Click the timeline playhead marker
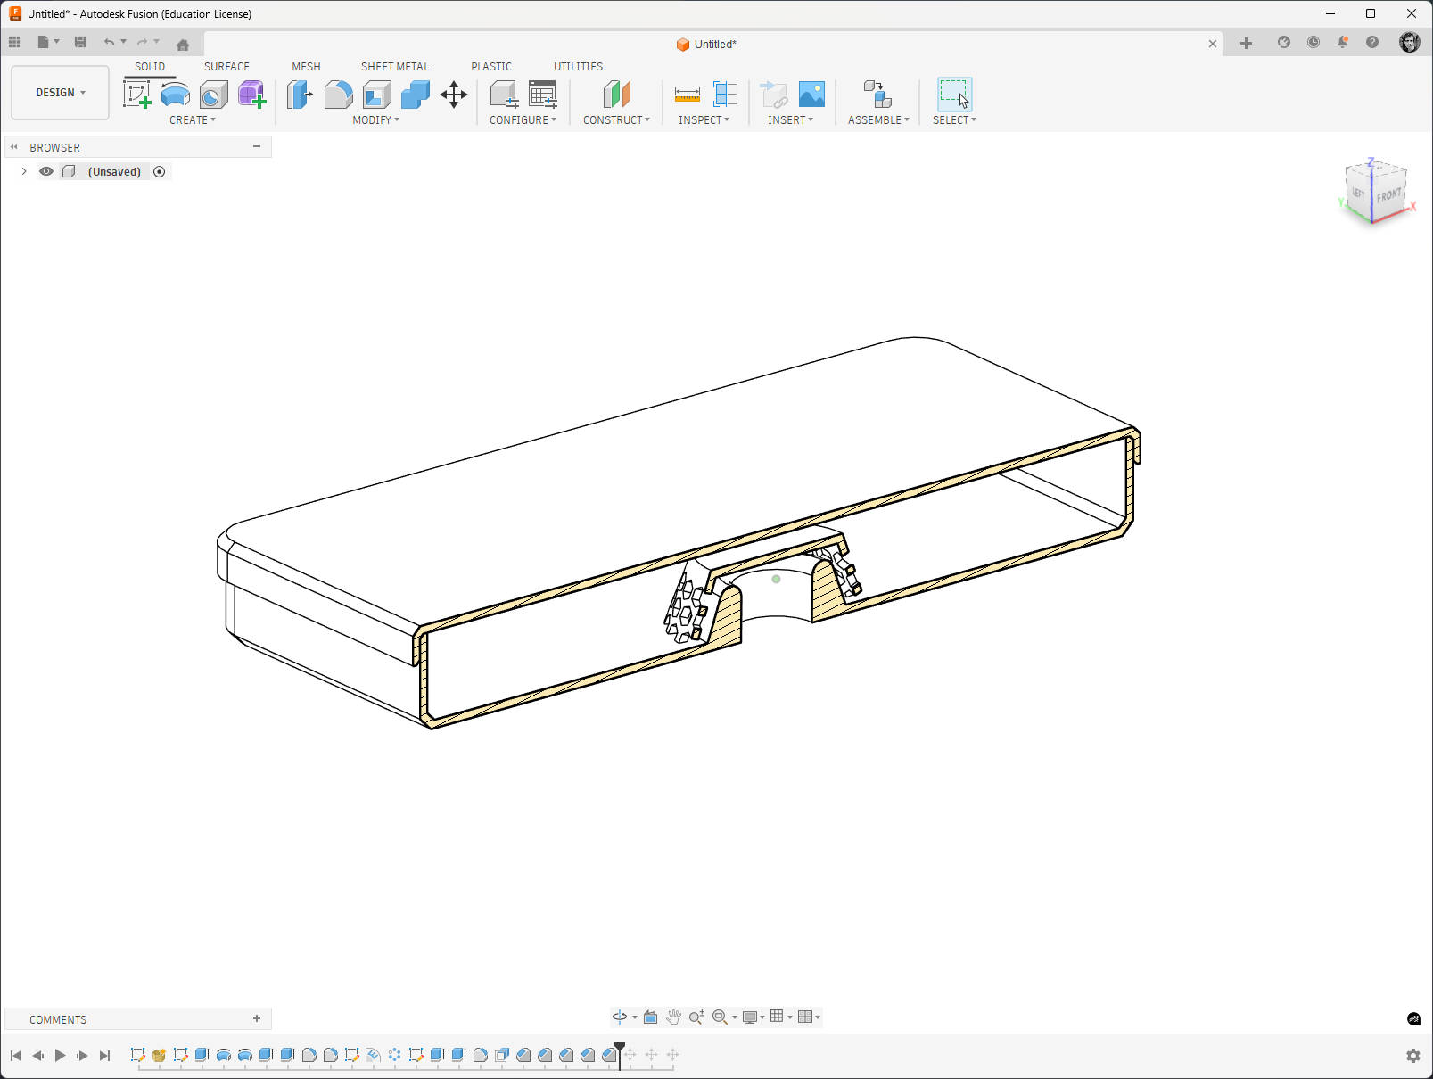This screenshot has width=1433, height=1079. pyautogui.click(x=620, y=1053)
